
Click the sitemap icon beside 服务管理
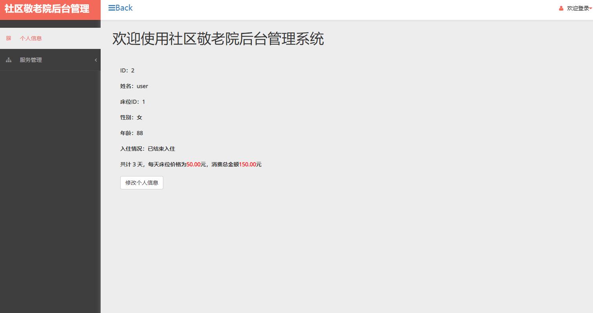pyautogui.click(x=8, y=59)
